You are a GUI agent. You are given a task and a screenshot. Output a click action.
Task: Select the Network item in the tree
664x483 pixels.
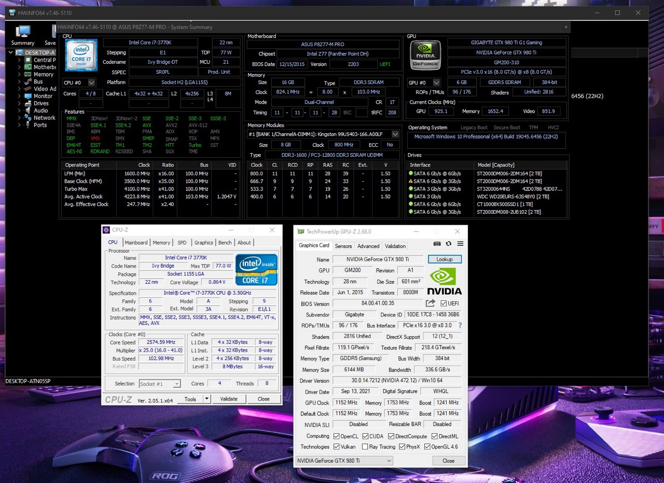[x=44, y=118]
